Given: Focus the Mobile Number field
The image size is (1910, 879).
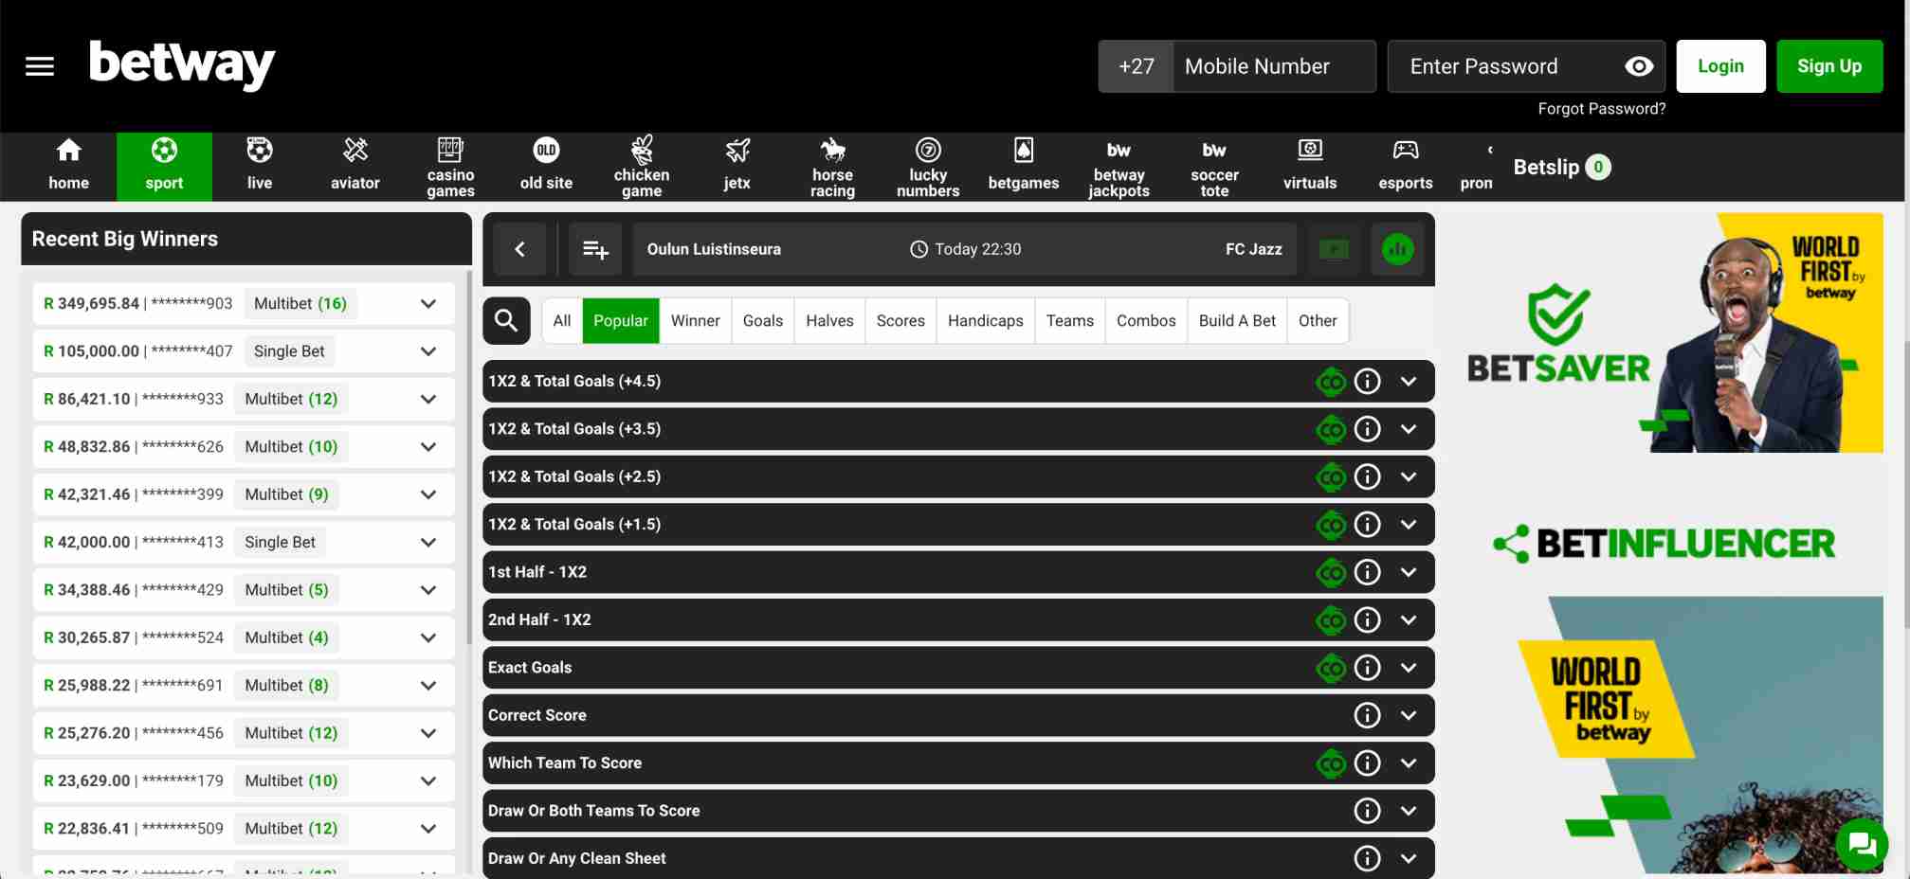Looking at the screenshot, I should click(1274, 66).
